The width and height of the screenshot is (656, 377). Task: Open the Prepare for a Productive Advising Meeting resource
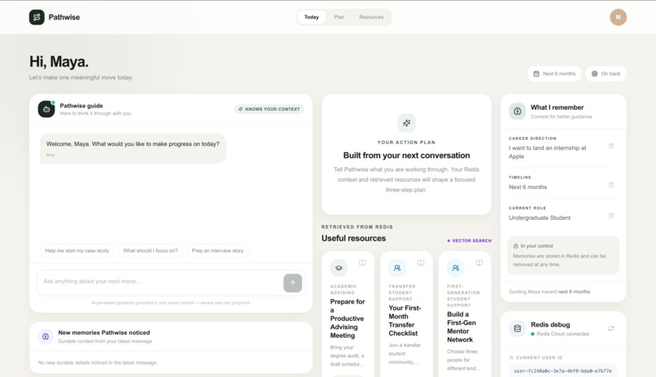[x=348, y=318]
